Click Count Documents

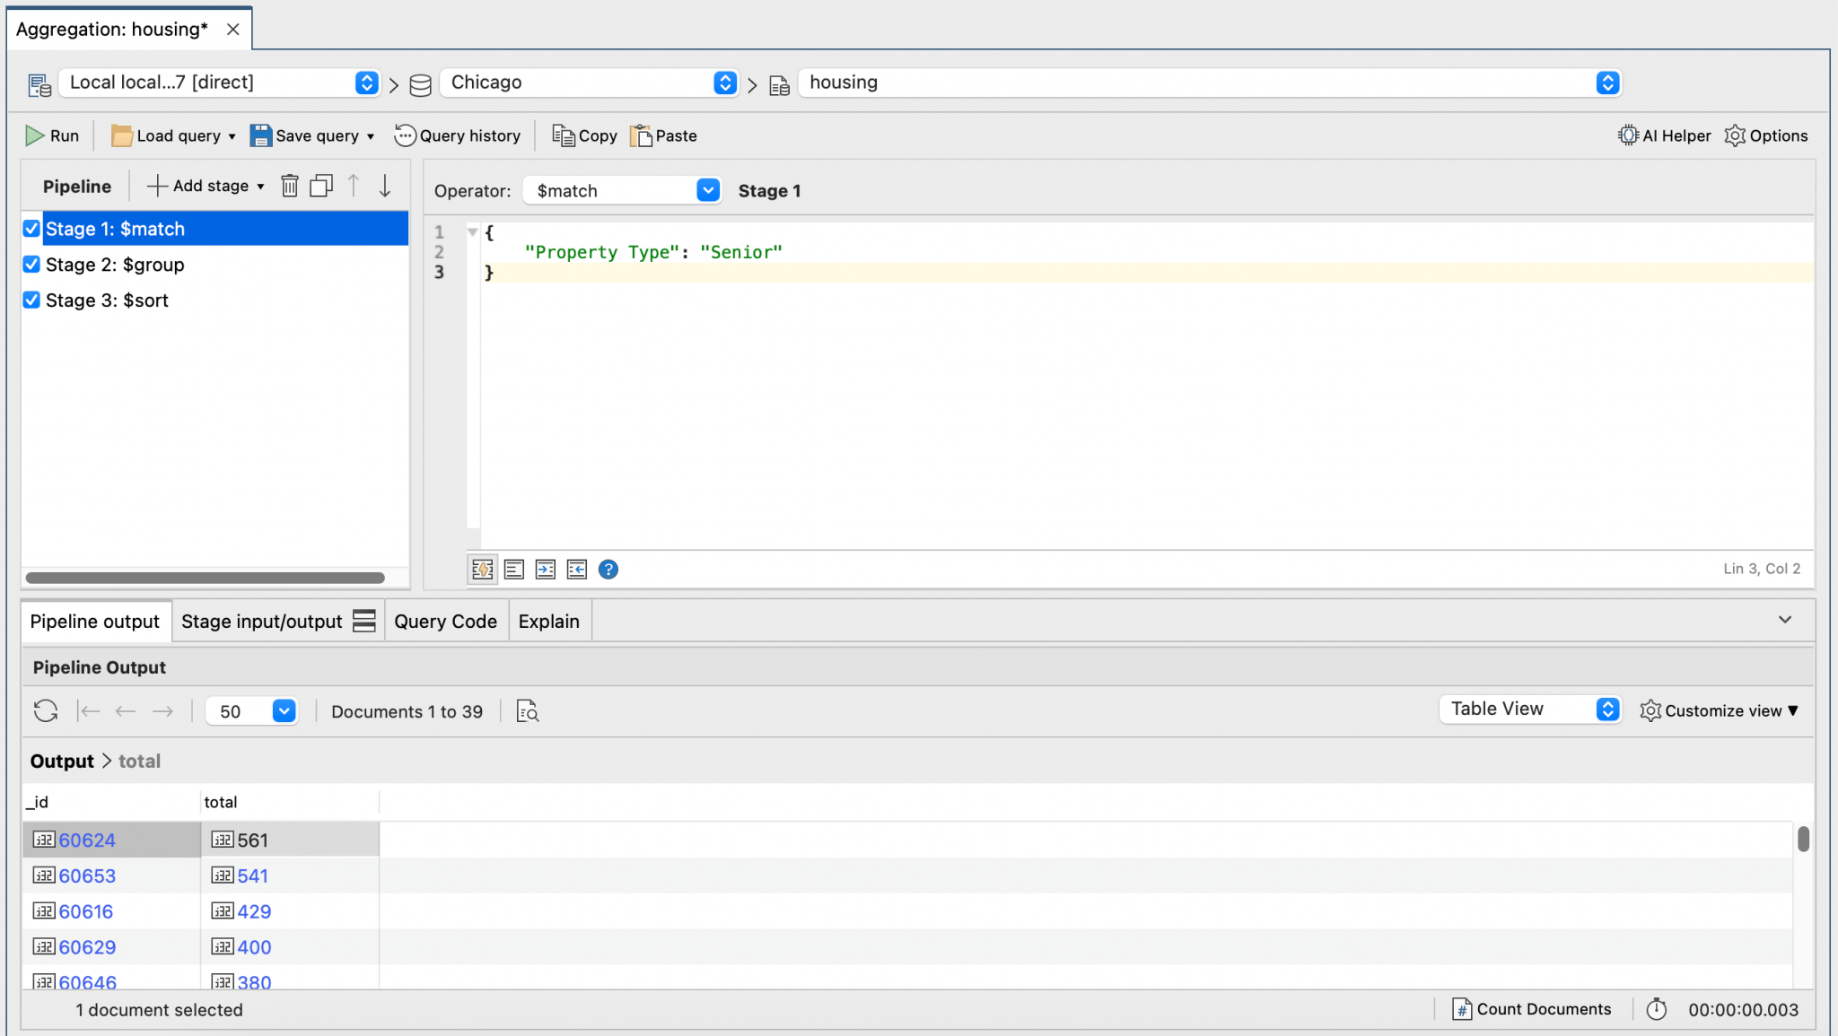1531,1008
